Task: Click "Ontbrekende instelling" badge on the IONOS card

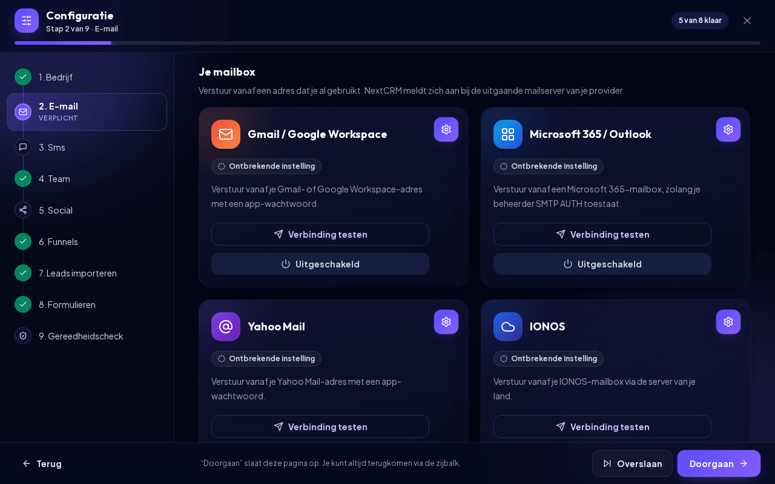Action: pos(549,359)
